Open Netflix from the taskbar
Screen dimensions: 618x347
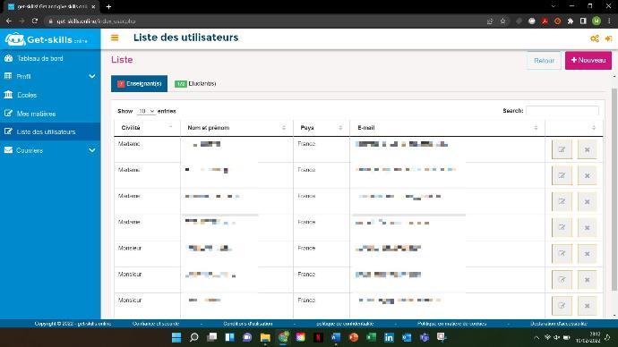[x=318, y=337]
